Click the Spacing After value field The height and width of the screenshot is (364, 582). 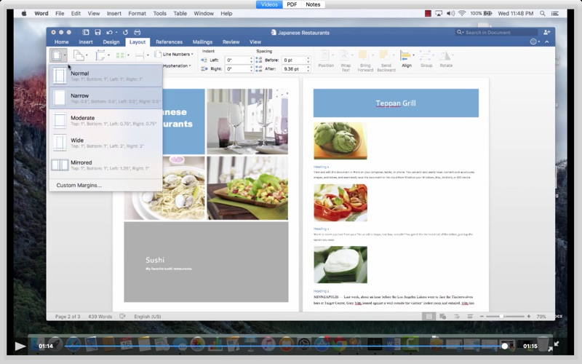(x=294, y=68)
